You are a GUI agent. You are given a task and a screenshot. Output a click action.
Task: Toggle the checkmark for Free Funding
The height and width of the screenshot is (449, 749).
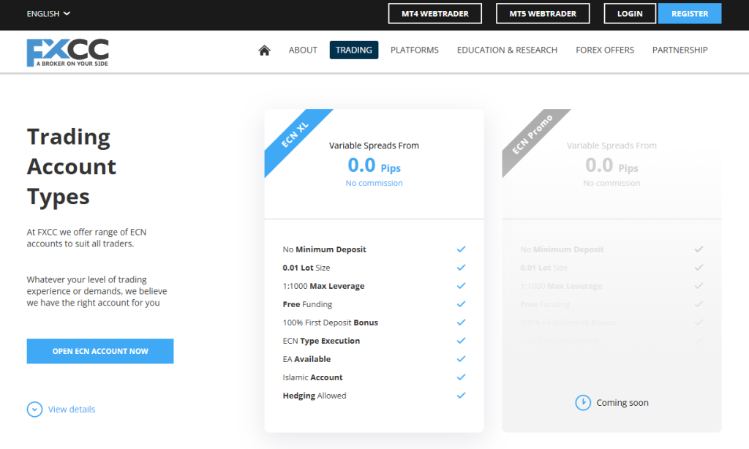[x=462, y=303]
